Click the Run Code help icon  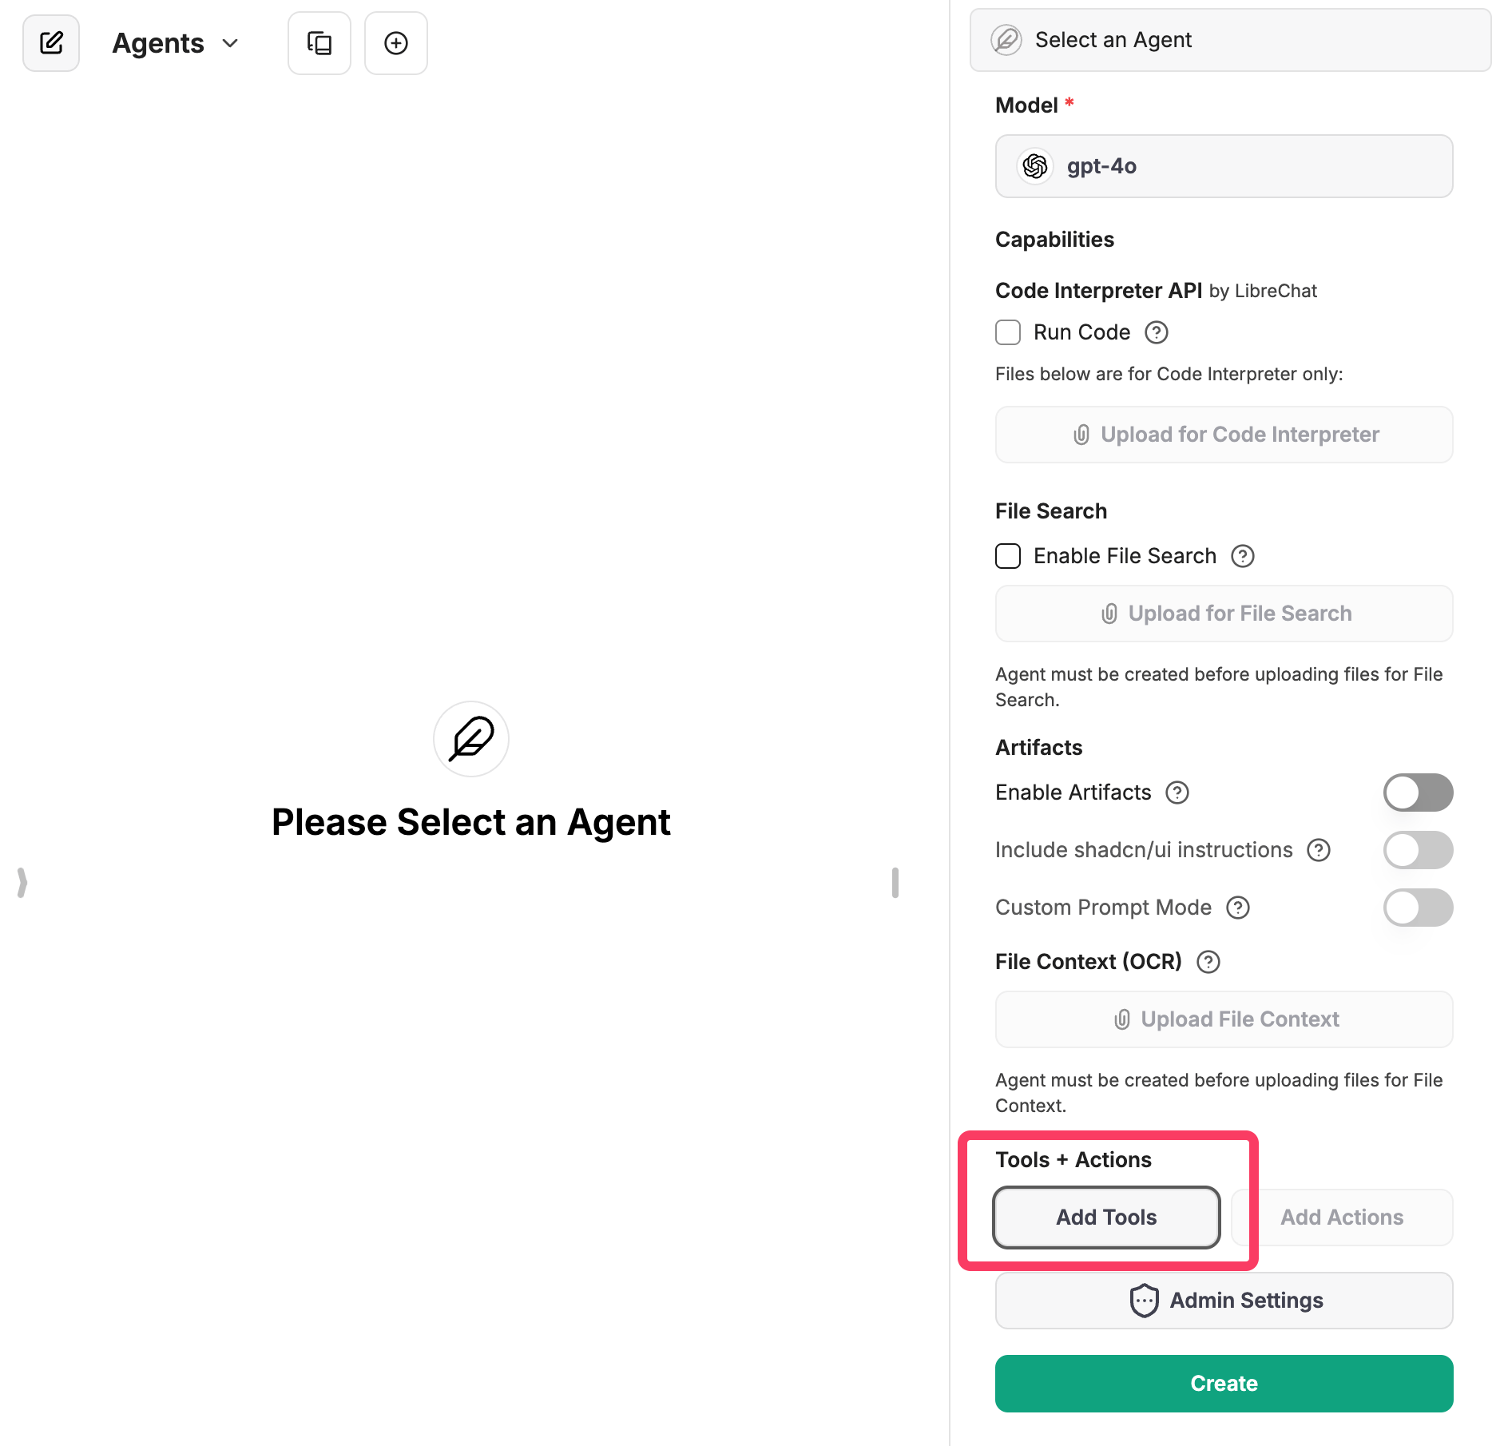(1157, 332)
